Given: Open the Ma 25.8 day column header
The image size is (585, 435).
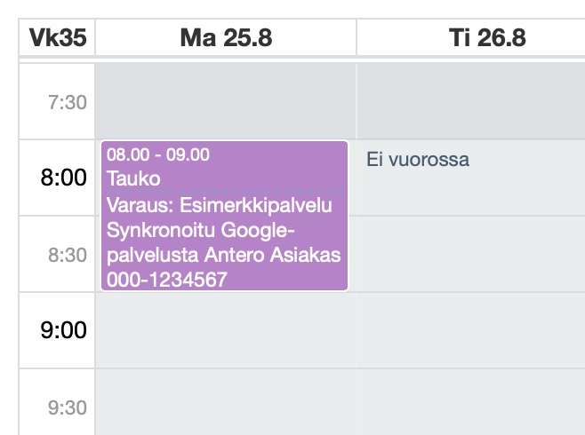Looking at the screenshot, I should (226, 38).
